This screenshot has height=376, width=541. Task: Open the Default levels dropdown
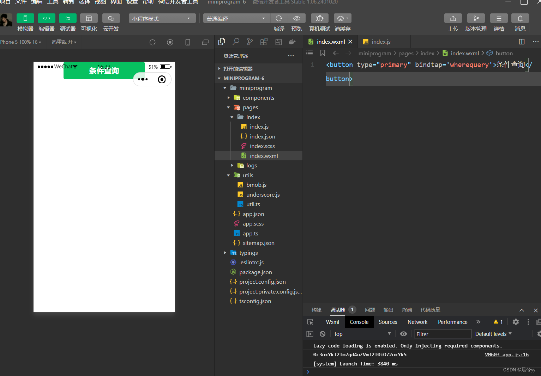pyautogui.click(x=493, y=334)
